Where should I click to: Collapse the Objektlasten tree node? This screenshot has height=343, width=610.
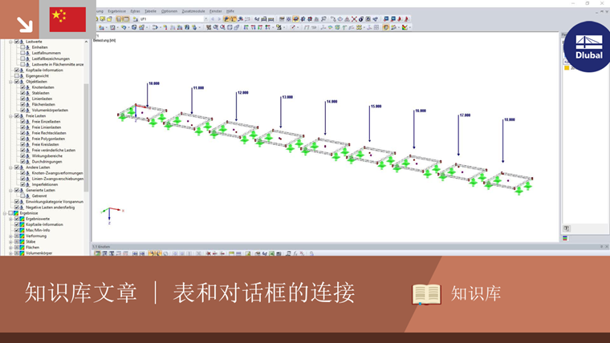(11, 82)
